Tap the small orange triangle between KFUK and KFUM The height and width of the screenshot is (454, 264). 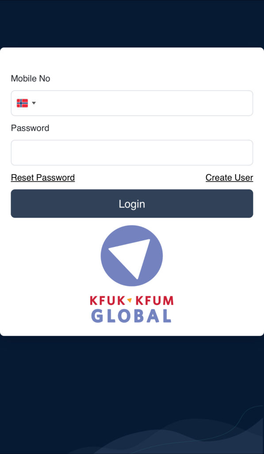coord(130,301)
